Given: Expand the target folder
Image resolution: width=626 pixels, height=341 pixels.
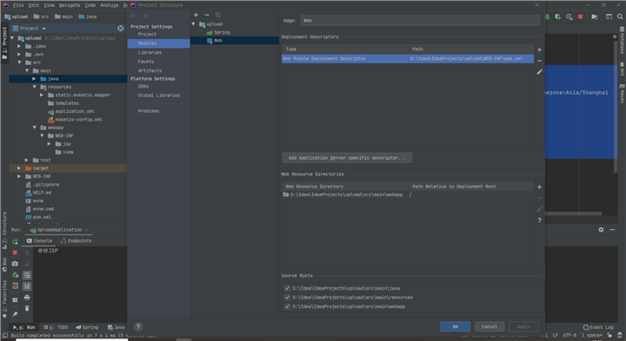Looking at the screenshot, I should click(19, 168).
